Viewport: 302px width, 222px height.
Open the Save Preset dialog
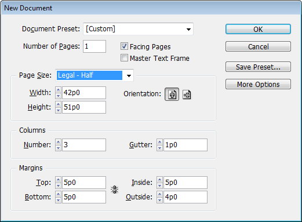[258, 67]
